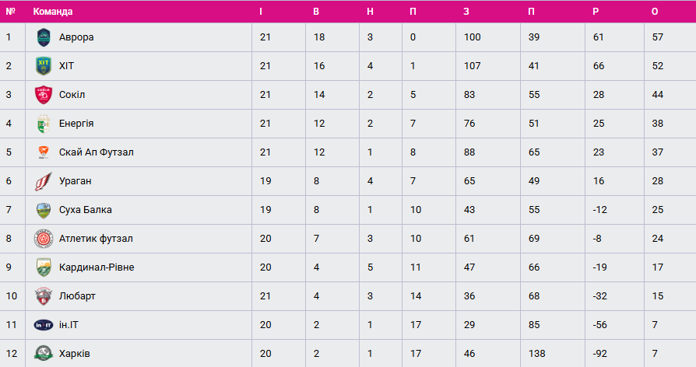Click the Р goal difference column header
The image size is (696, 367).
596,12
